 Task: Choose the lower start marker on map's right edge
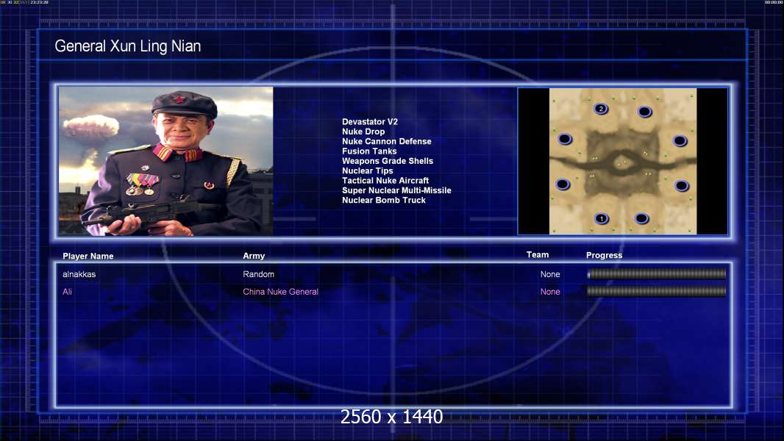click(682, 186)
